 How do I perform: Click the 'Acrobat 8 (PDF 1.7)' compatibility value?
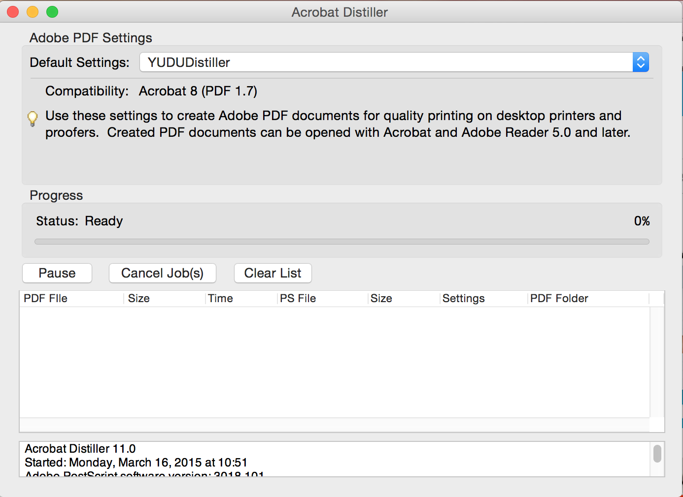tap(198, 91)
